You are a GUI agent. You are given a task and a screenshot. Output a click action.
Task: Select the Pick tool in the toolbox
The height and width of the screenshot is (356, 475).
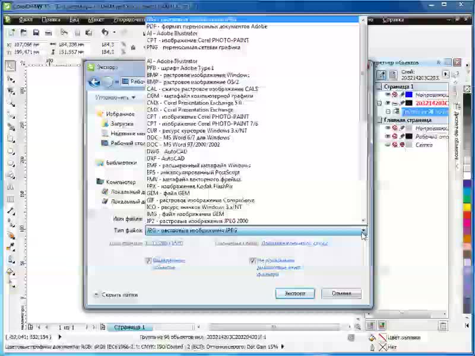(10, 66)
